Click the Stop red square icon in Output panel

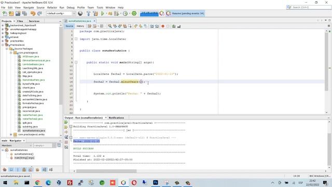point(66,142)
